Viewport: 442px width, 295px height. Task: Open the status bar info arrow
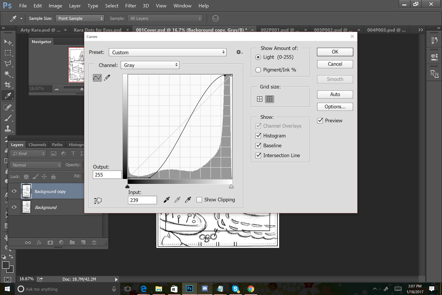(116, 279)
